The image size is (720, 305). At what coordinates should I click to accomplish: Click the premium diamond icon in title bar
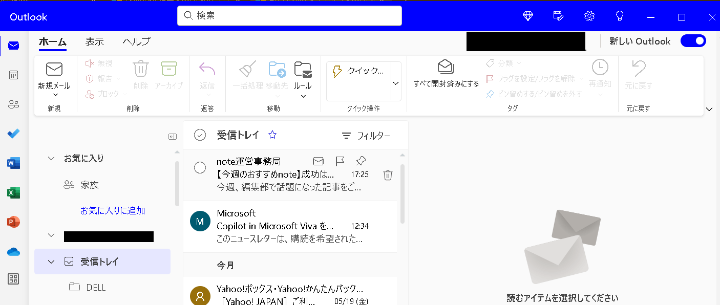click(528, 16)
